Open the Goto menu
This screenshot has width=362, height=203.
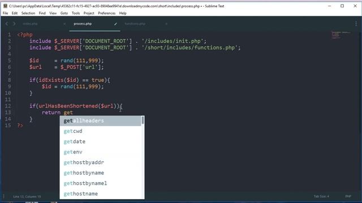(64, 13)
